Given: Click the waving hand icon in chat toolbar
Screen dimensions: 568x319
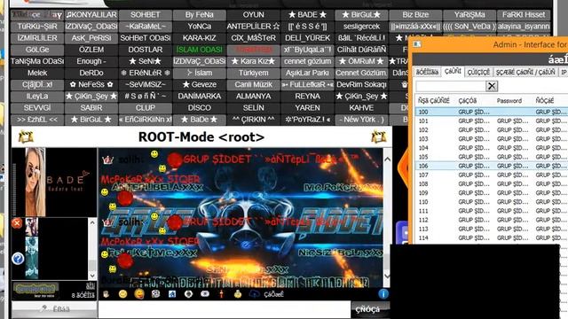Looking at the screenshot, I should (106, 294).
